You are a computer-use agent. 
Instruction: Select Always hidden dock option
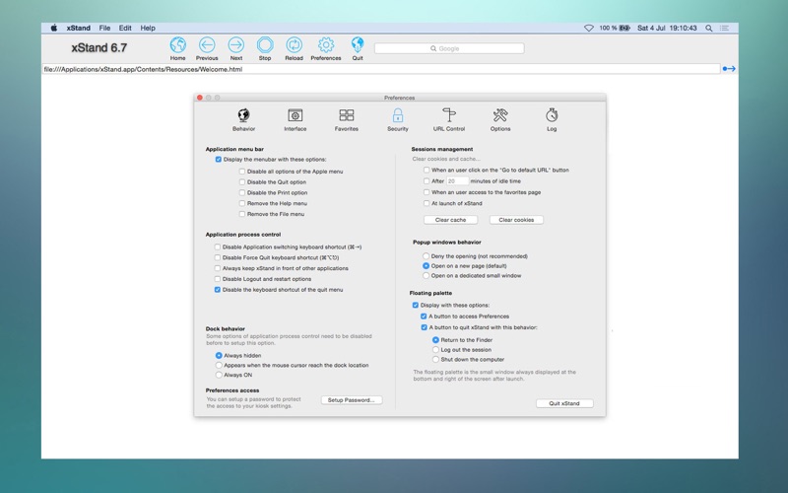click(x=219, y=356)
